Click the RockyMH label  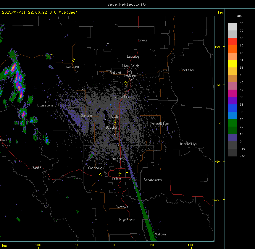pyautogui.click(x=72, y=67)
